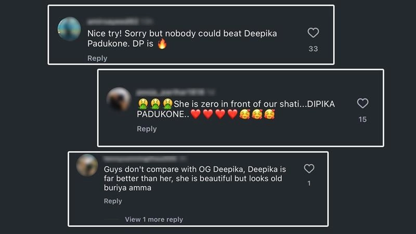Open avatar next to "Guys don't compare" comment

pos(87,165)
